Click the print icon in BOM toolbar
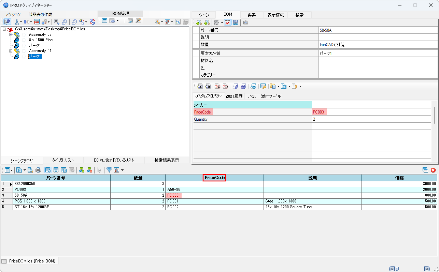Viewport: 439px width, 272px height. pos(38,170)
